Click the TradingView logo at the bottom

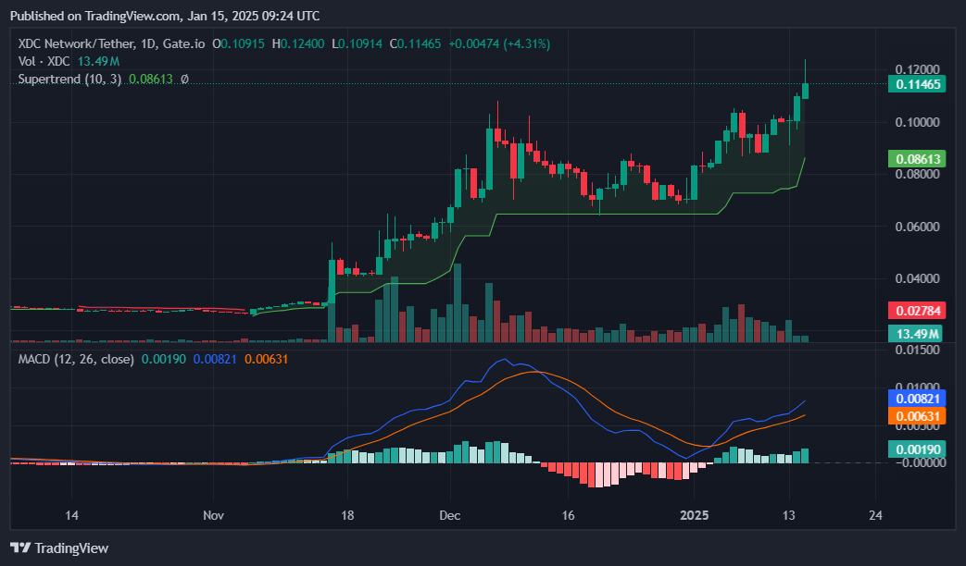(x=59, y=548)
